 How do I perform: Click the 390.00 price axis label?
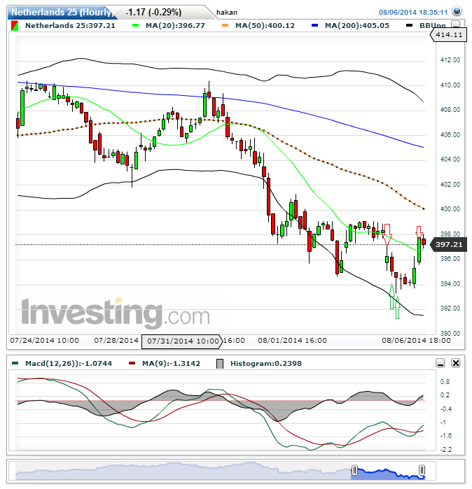(x=450, y=334)
